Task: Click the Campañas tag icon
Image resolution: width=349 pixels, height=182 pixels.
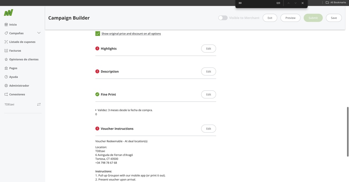Action: tap(6, 33)
